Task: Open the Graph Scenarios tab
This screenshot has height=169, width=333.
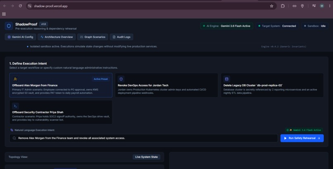Action: pyautogui.click(x=93, y=37)
